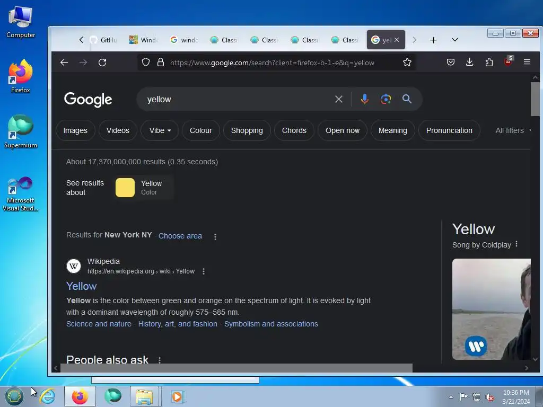Bookmark this page with the star icon
This screenshot has width=543, height=407.
tap(407, 63)
